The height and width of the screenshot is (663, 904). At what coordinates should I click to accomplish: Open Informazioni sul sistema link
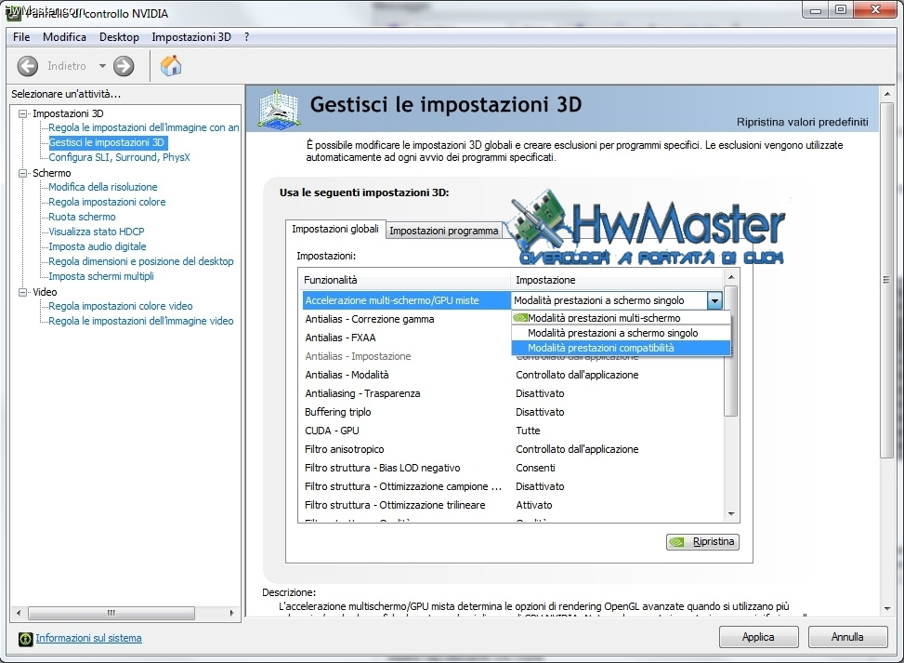(x=88, y=638)
